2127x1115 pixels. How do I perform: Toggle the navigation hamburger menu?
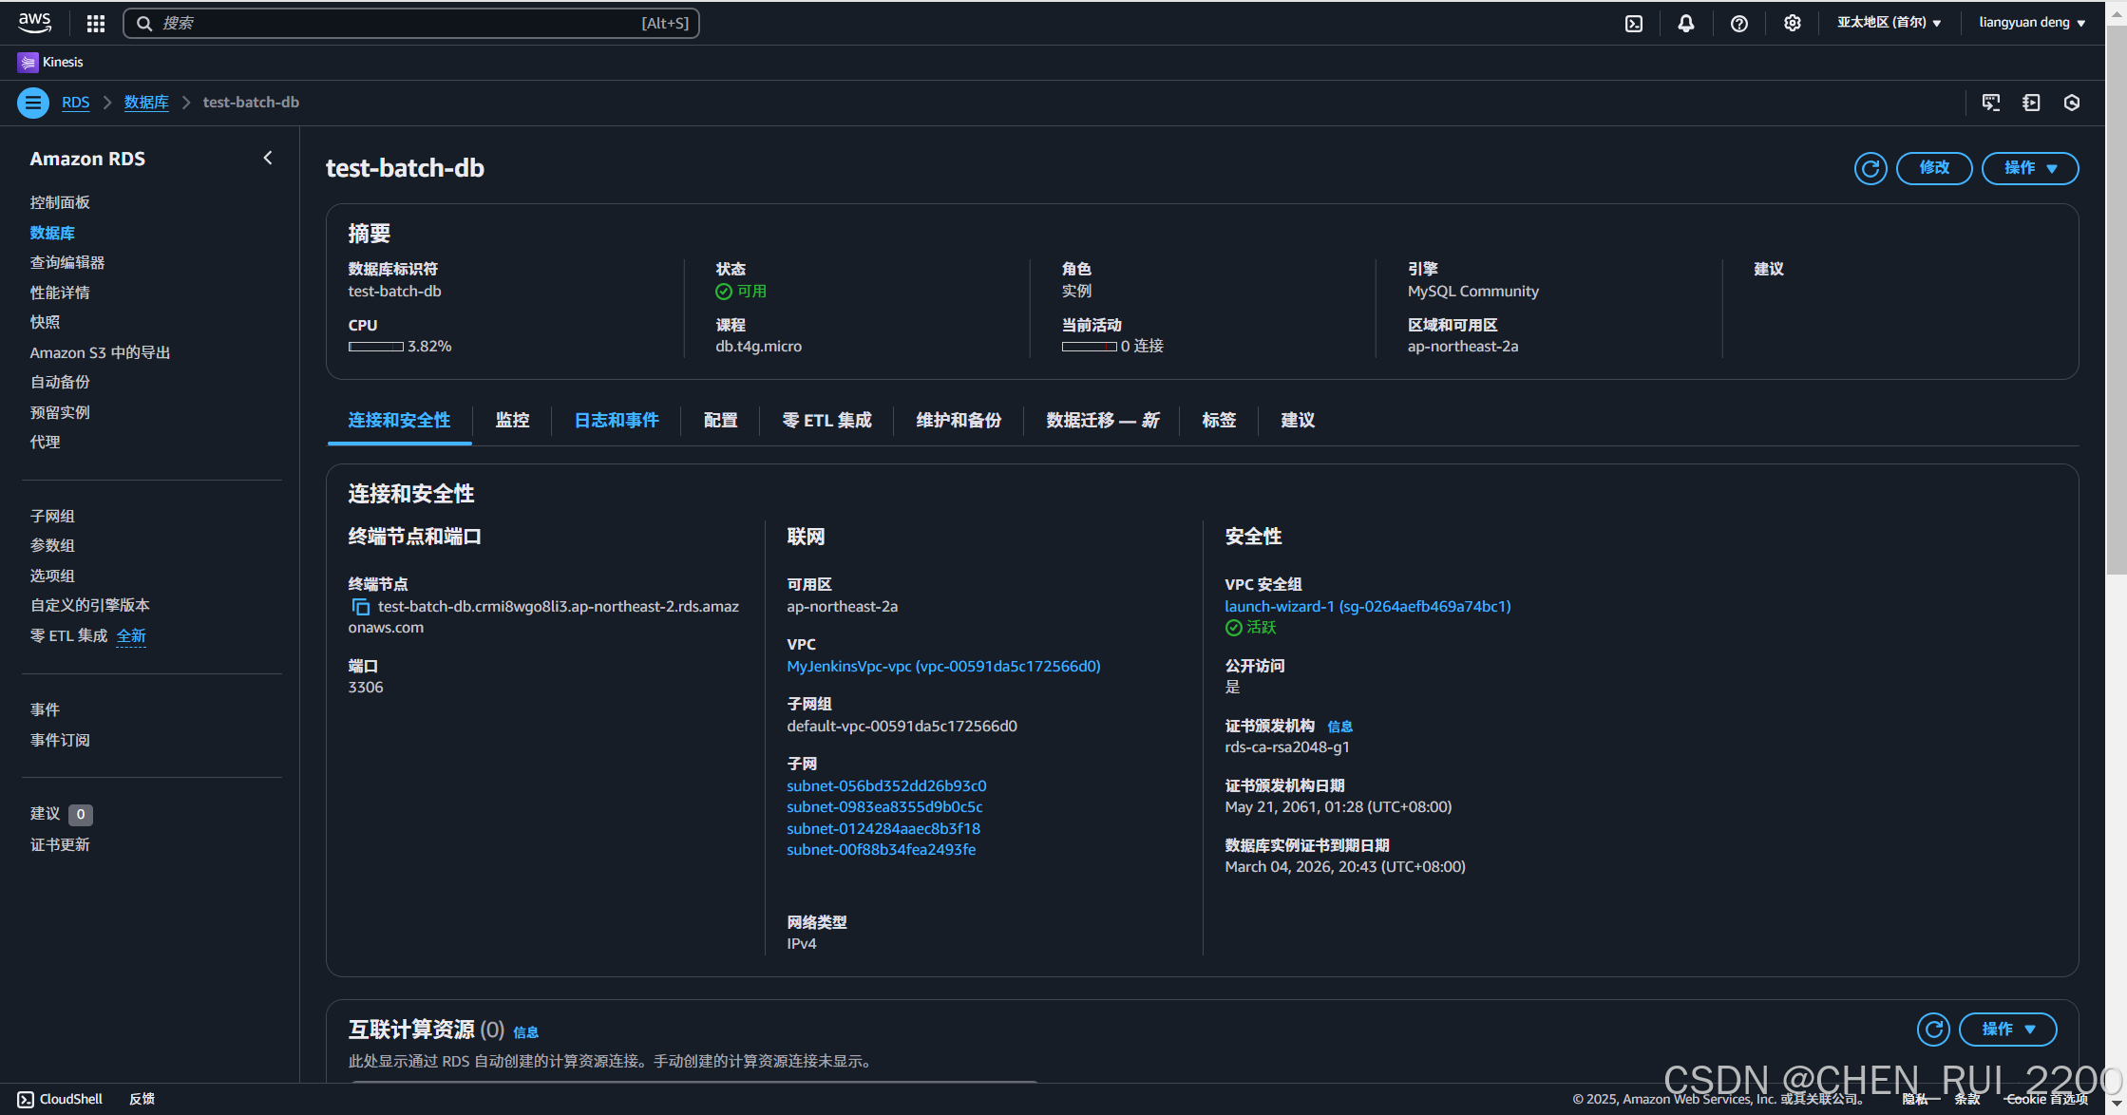(x=33, y=103)
